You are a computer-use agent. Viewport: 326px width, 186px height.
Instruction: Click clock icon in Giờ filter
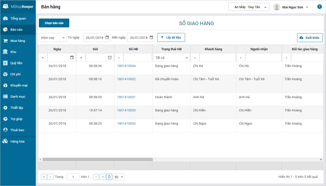[110, 58]
